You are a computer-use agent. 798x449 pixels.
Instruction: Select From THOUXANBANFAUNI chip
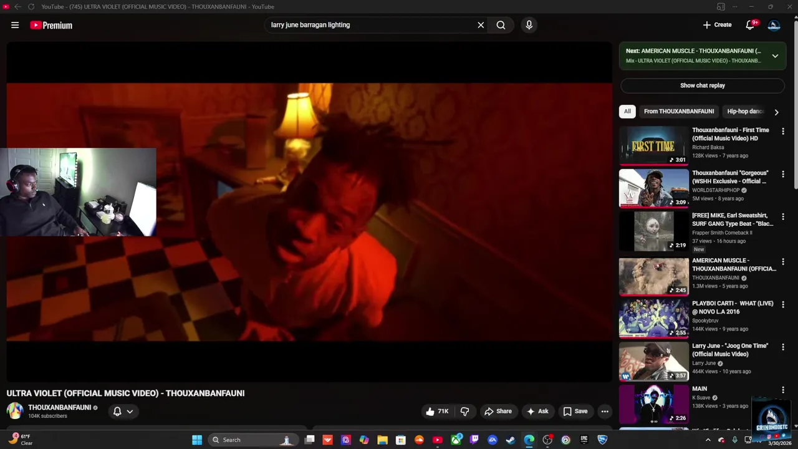679,111
